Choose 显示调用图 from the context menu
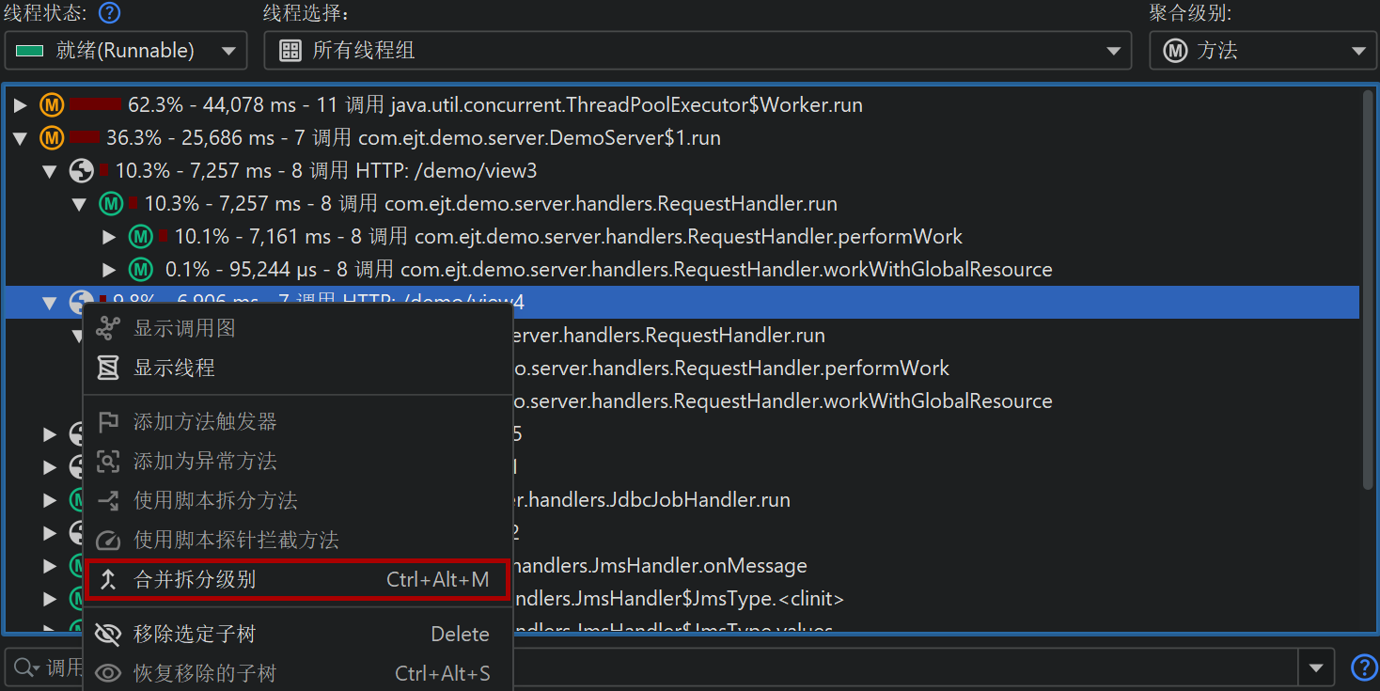 click(x=298, y=329)
